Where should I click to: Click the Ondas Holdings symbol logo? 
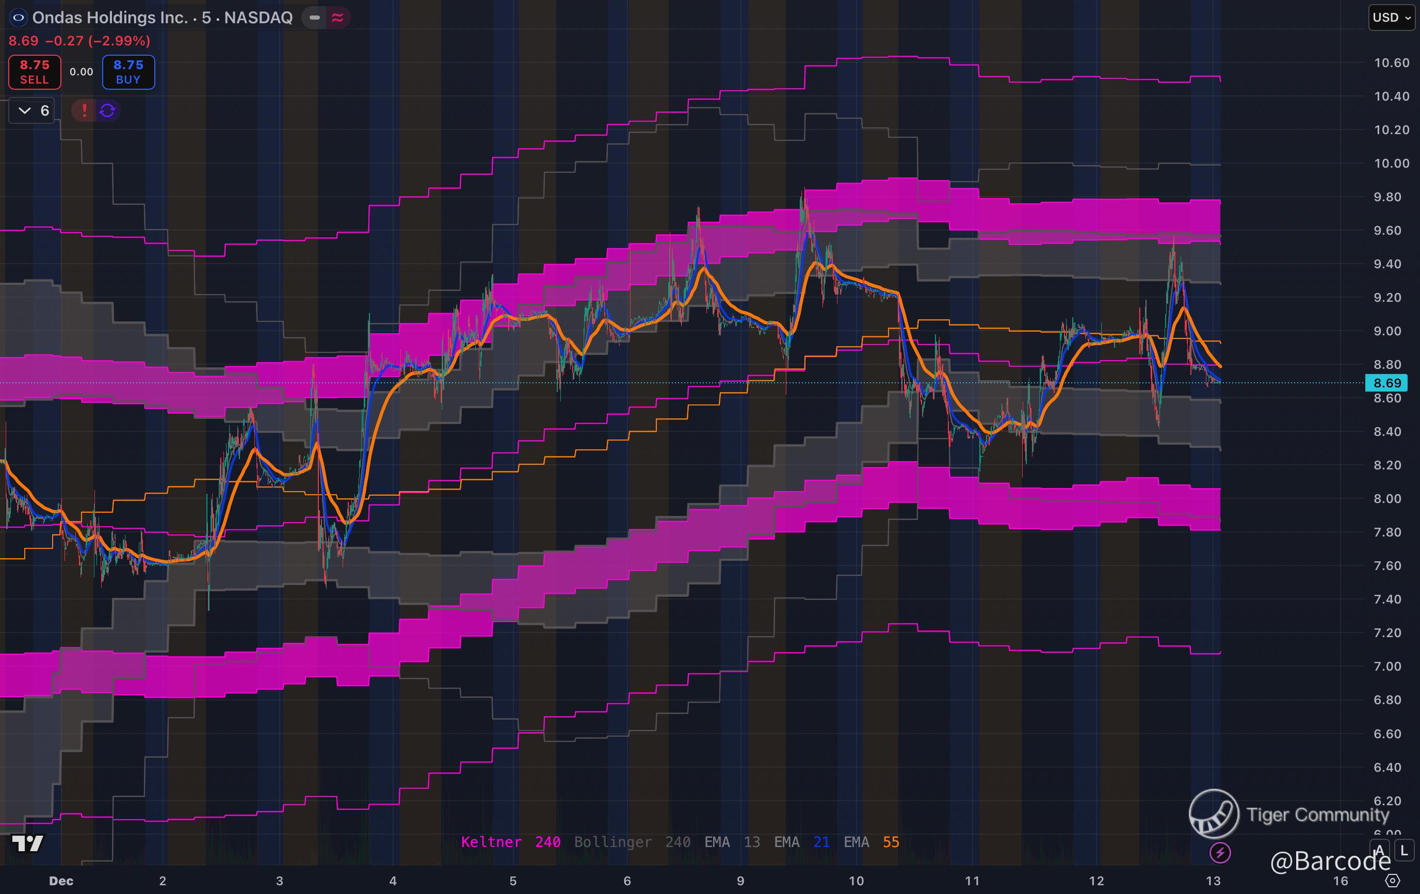tap(18, 18)
